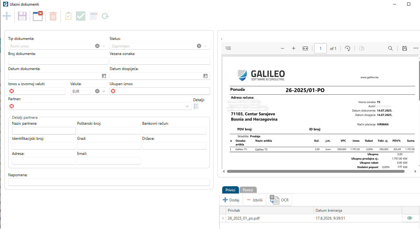
Task: Click the trash delete icon in main toolbar
Action: (x=53, y=16)
